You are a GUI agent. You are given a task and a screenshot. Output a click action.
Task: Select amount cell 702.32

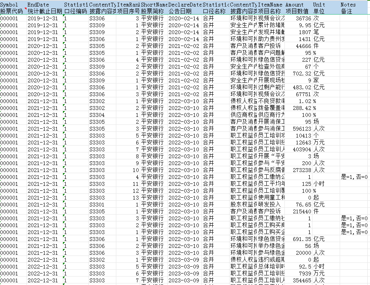pyautogui.click(x=299, y=74)
